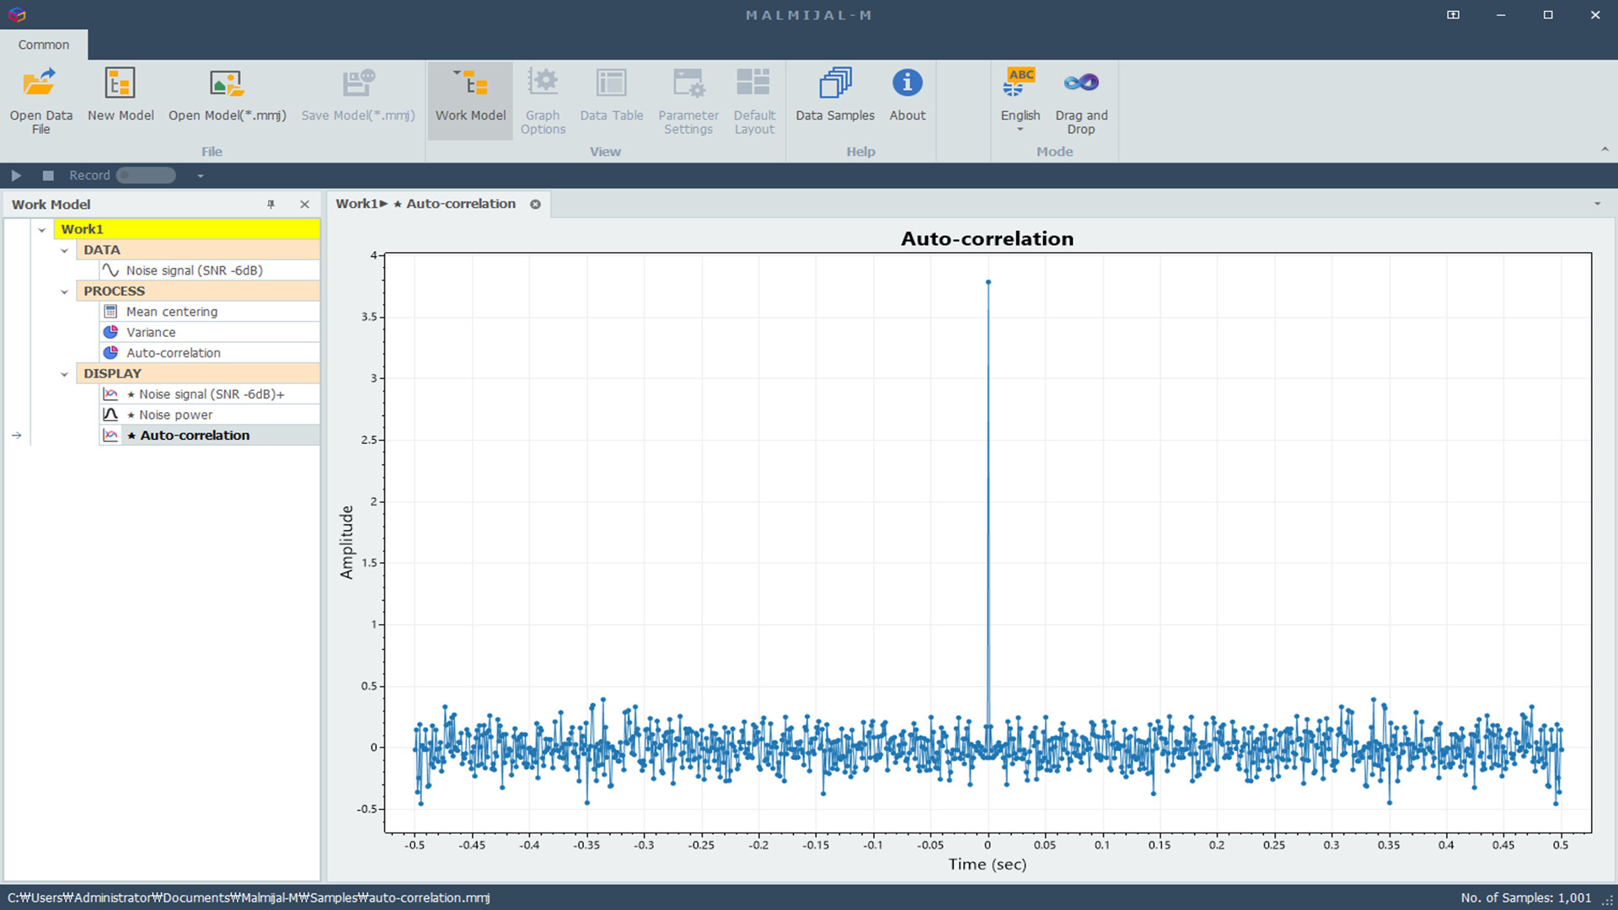Toggle the Record switch
1618x910 pixels.
coord(147,175)
